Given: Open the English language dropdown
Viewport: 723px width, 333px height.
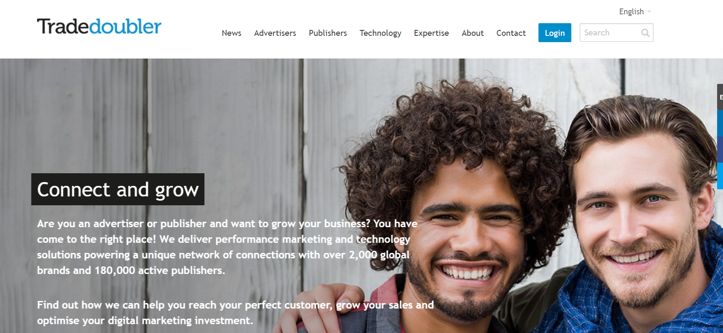Looking at the screenshot, I should coord(635,12).
